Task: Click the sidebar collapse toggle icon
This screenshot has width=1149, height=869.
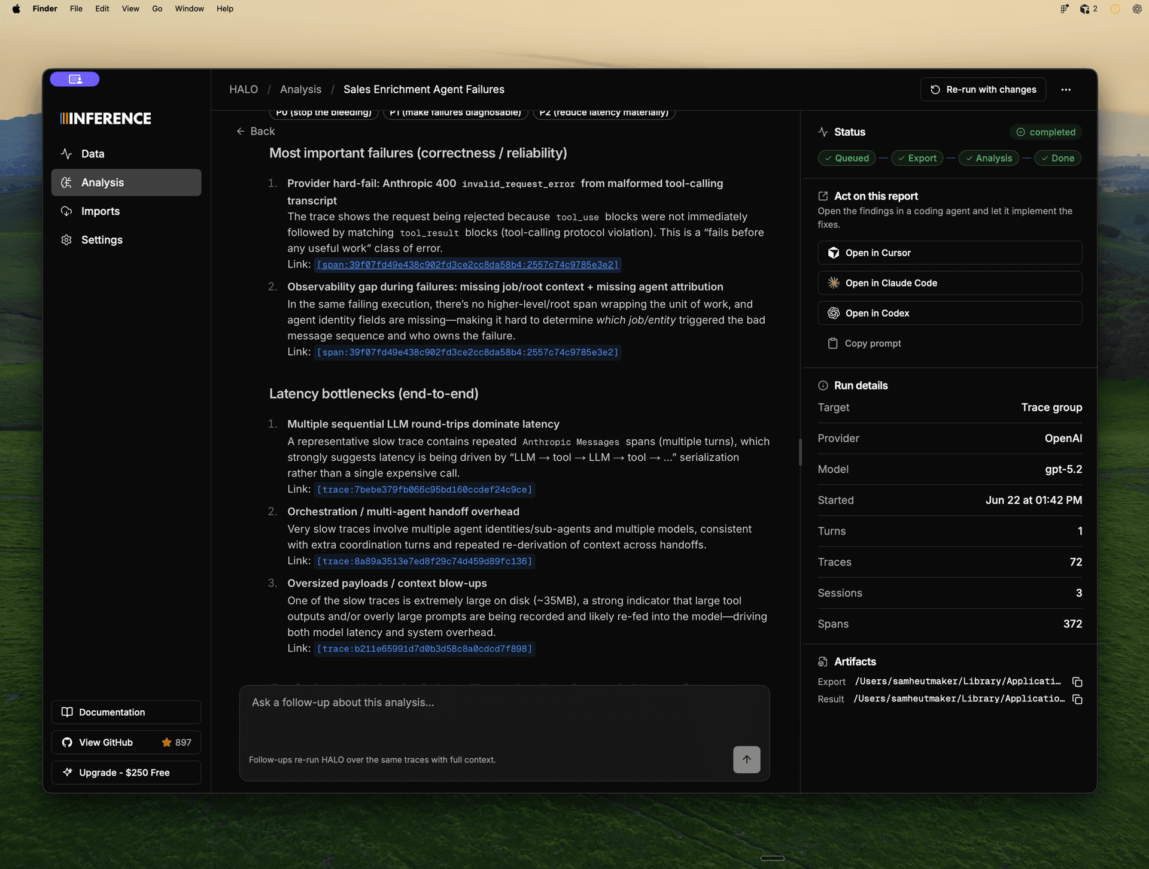Action: click(75, 79)
